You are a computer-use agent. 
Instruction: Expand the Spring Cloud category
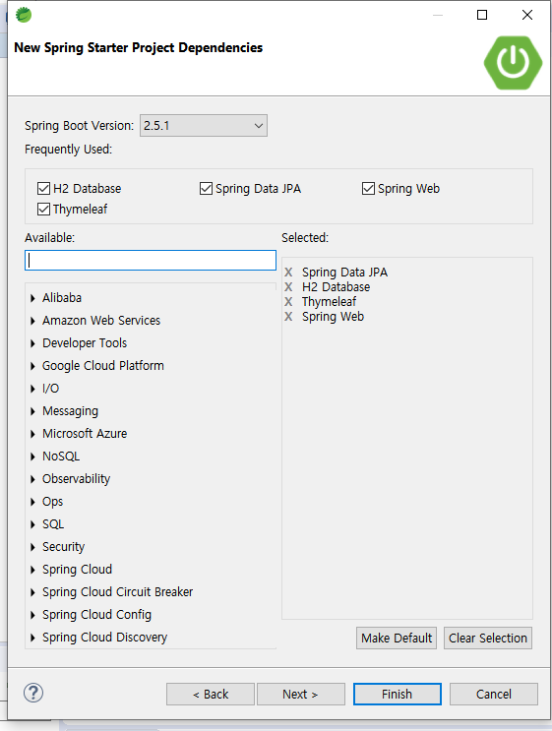click(x=32, y=570)
